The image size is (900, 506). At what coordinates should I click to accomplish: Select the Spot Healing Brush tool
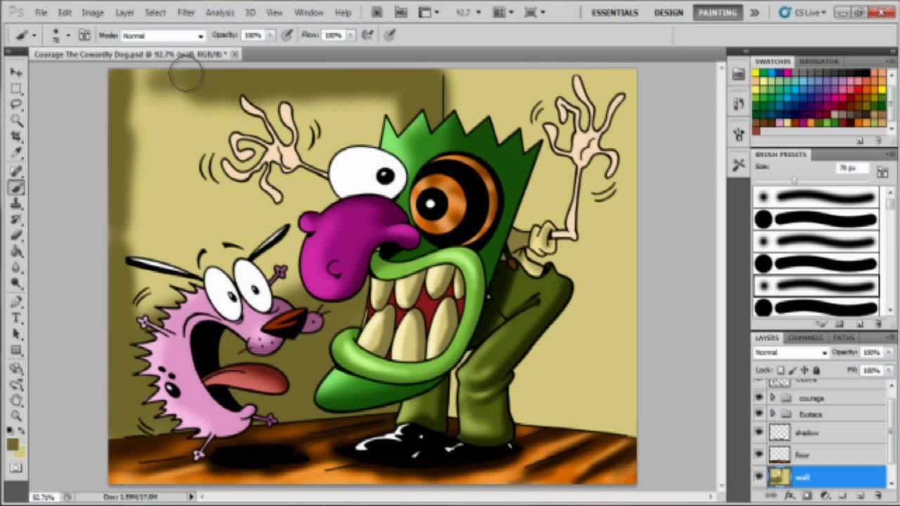click(x=16, y=171)
